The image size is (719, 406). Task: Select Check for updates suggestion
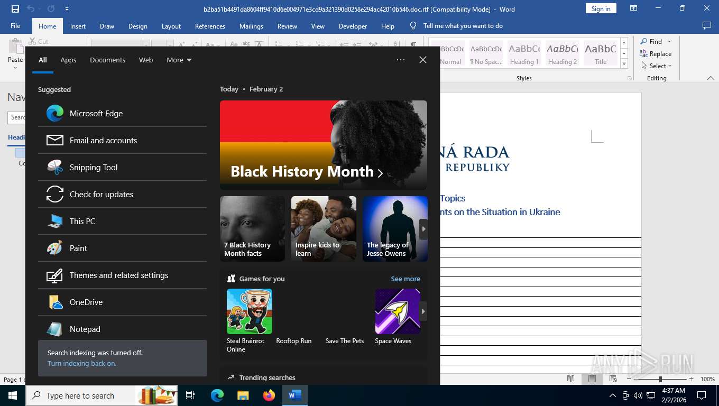(x=122, y=194)
